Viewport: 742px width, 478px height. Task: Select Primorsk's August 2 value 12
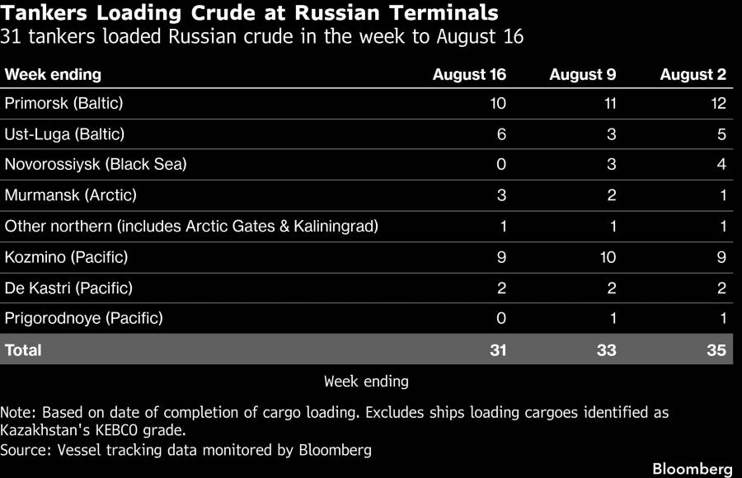[x=718, y=103]
